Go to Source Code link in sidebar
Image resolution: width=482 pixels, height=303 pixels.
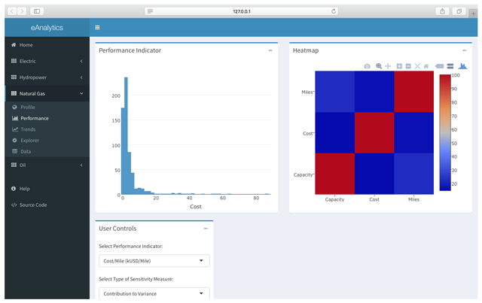tap(32, 205)
